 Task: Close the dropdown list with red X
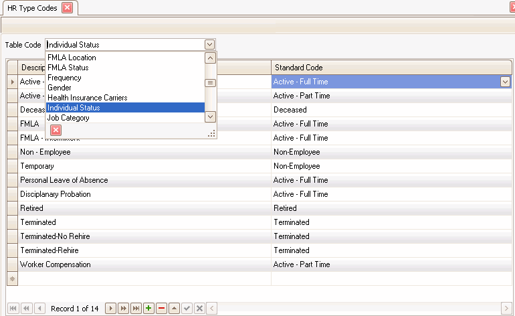pos(56,130)
